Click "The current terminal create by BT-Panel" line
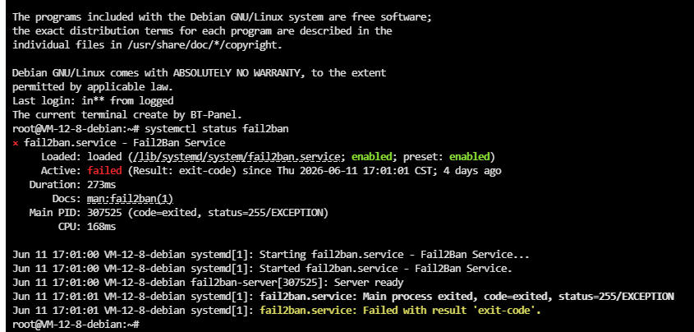This screenshot has width=694, height=332. pos(127,115)
